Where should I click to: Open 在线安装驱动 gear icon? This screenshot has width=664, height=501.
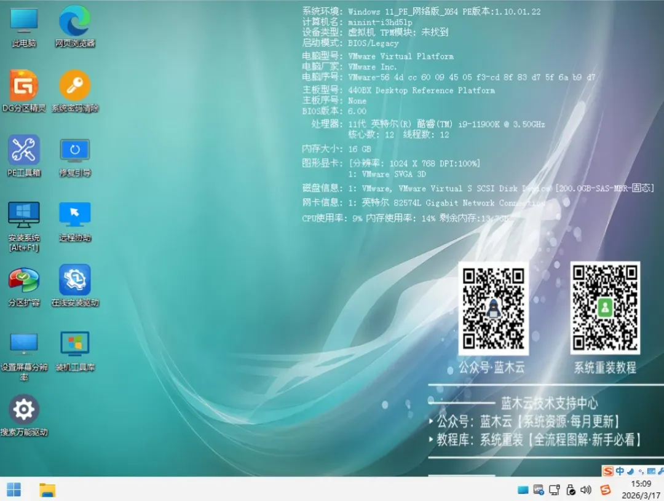point(75,286)
